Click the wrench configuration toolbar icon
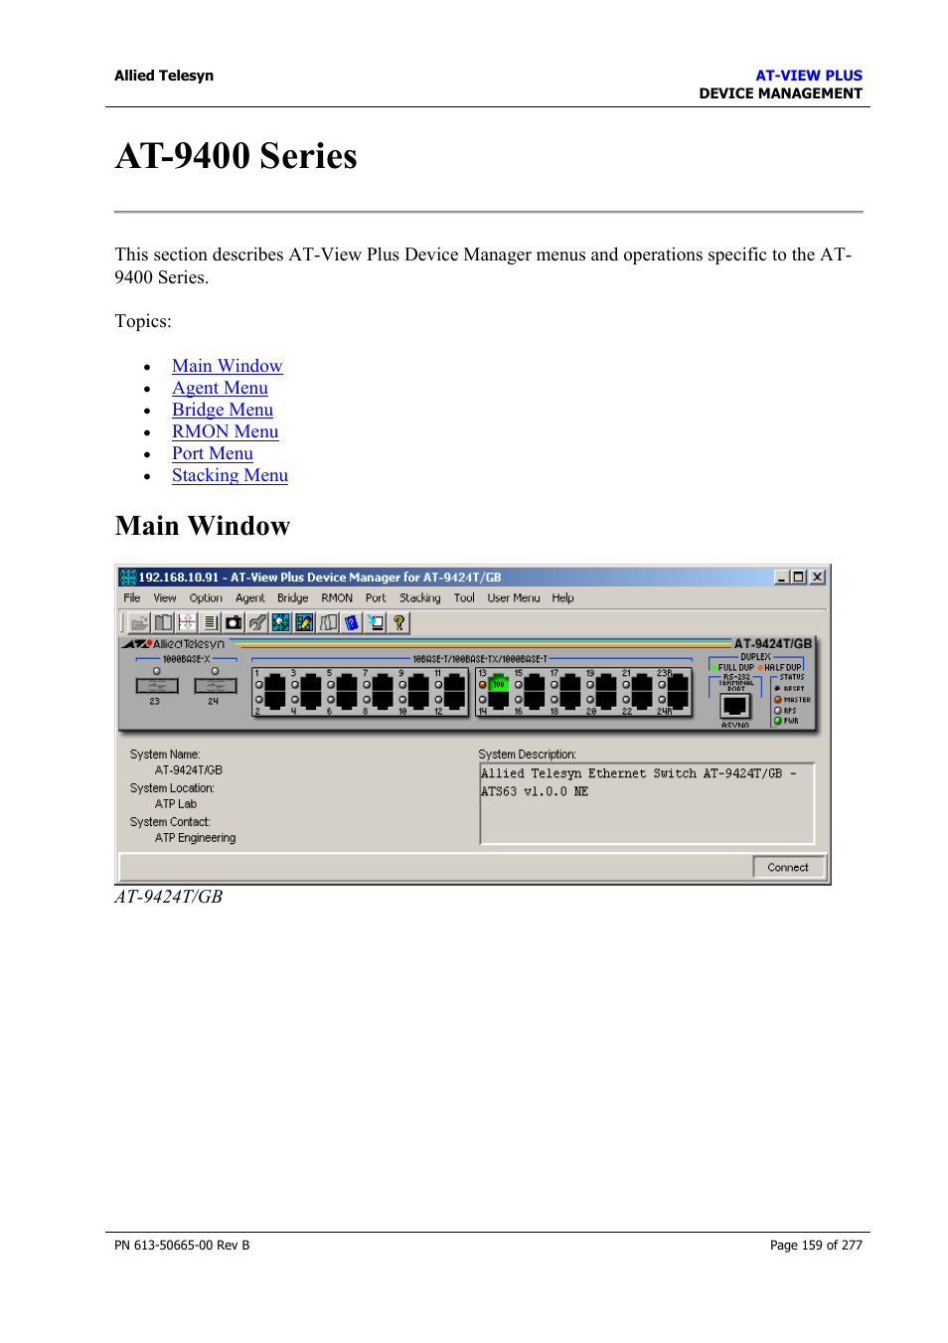This screenshot has height=1343, width=948. [257, 622]
